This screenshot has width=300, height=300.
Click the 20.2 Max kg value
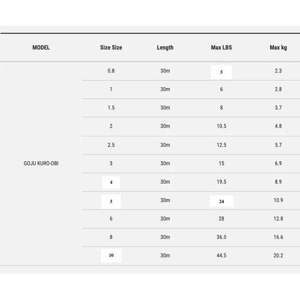278,255
